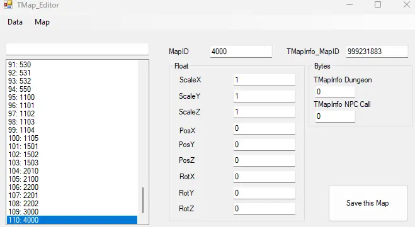Select list entry 106: 2200
The image size is (415, 227).
[72, 187]
